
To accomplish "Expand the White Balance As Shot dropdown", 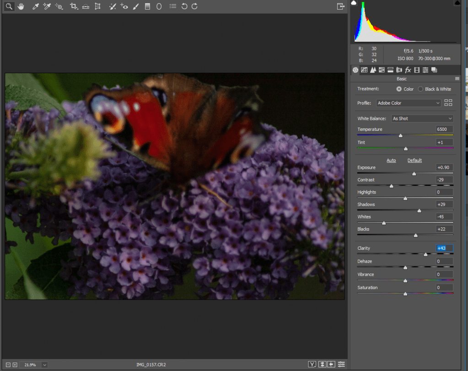I will coord(421,118).
